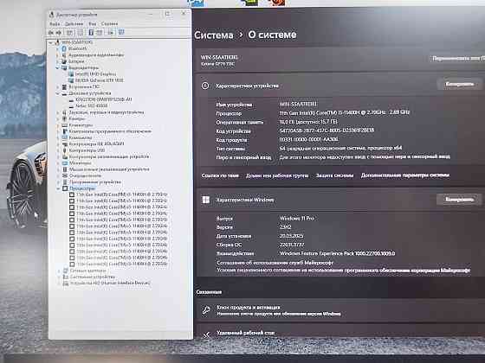Open the Защита системы link
485x363 pixels.
pos(334,175)
